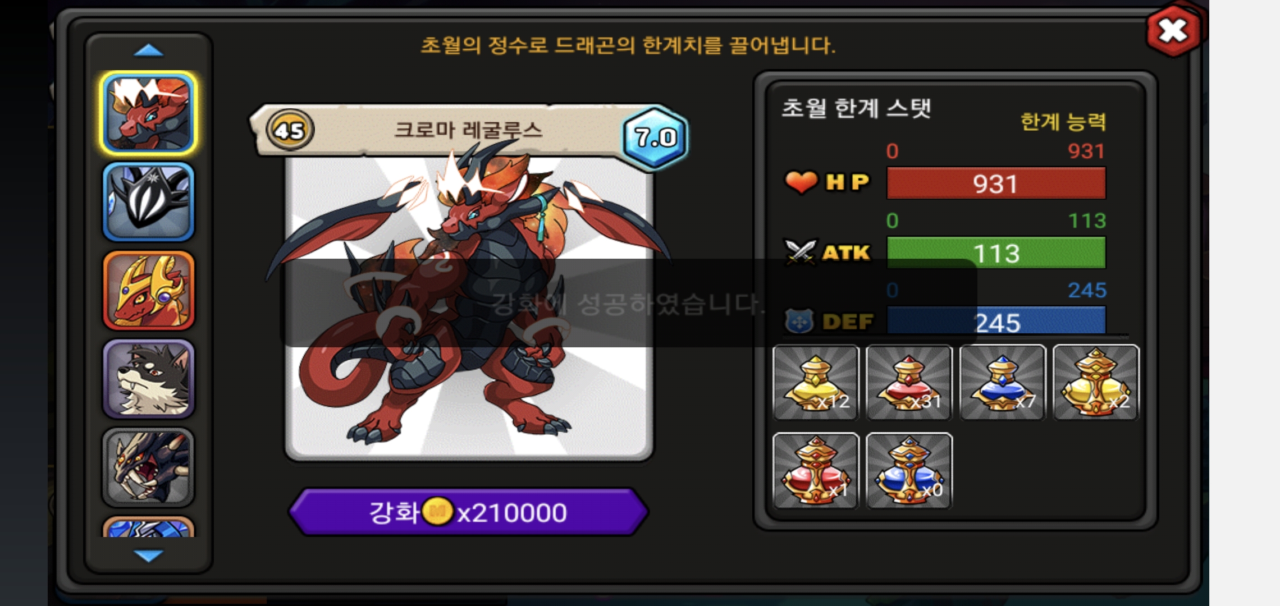Viewport: 1280px width, 606px height.
Task: Select the yellow essence potion x12
Action: 816,382
